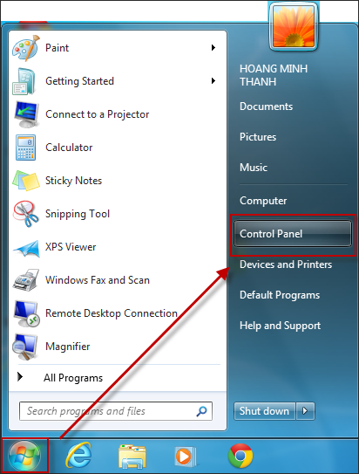Expand the Getting Started submenu arrow
This screenshot has width=359, height=474.
[x=213, y=81]
